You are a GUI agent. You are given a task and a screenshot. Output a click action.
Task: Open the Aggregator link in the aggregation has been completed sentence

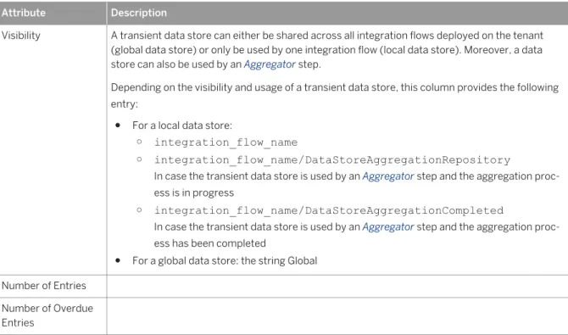pyautogui.click(x=388, y=227)
